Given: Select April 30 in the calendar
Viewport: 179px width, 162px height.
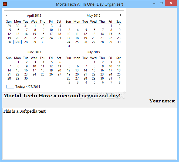Looking at the screenshot, I should click(x=43, y=42).
